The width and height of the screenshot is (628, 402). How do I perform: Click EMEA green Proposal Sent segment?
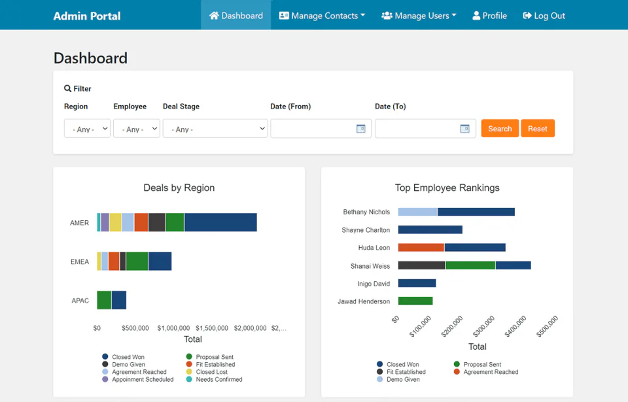(x=137, y=261)
